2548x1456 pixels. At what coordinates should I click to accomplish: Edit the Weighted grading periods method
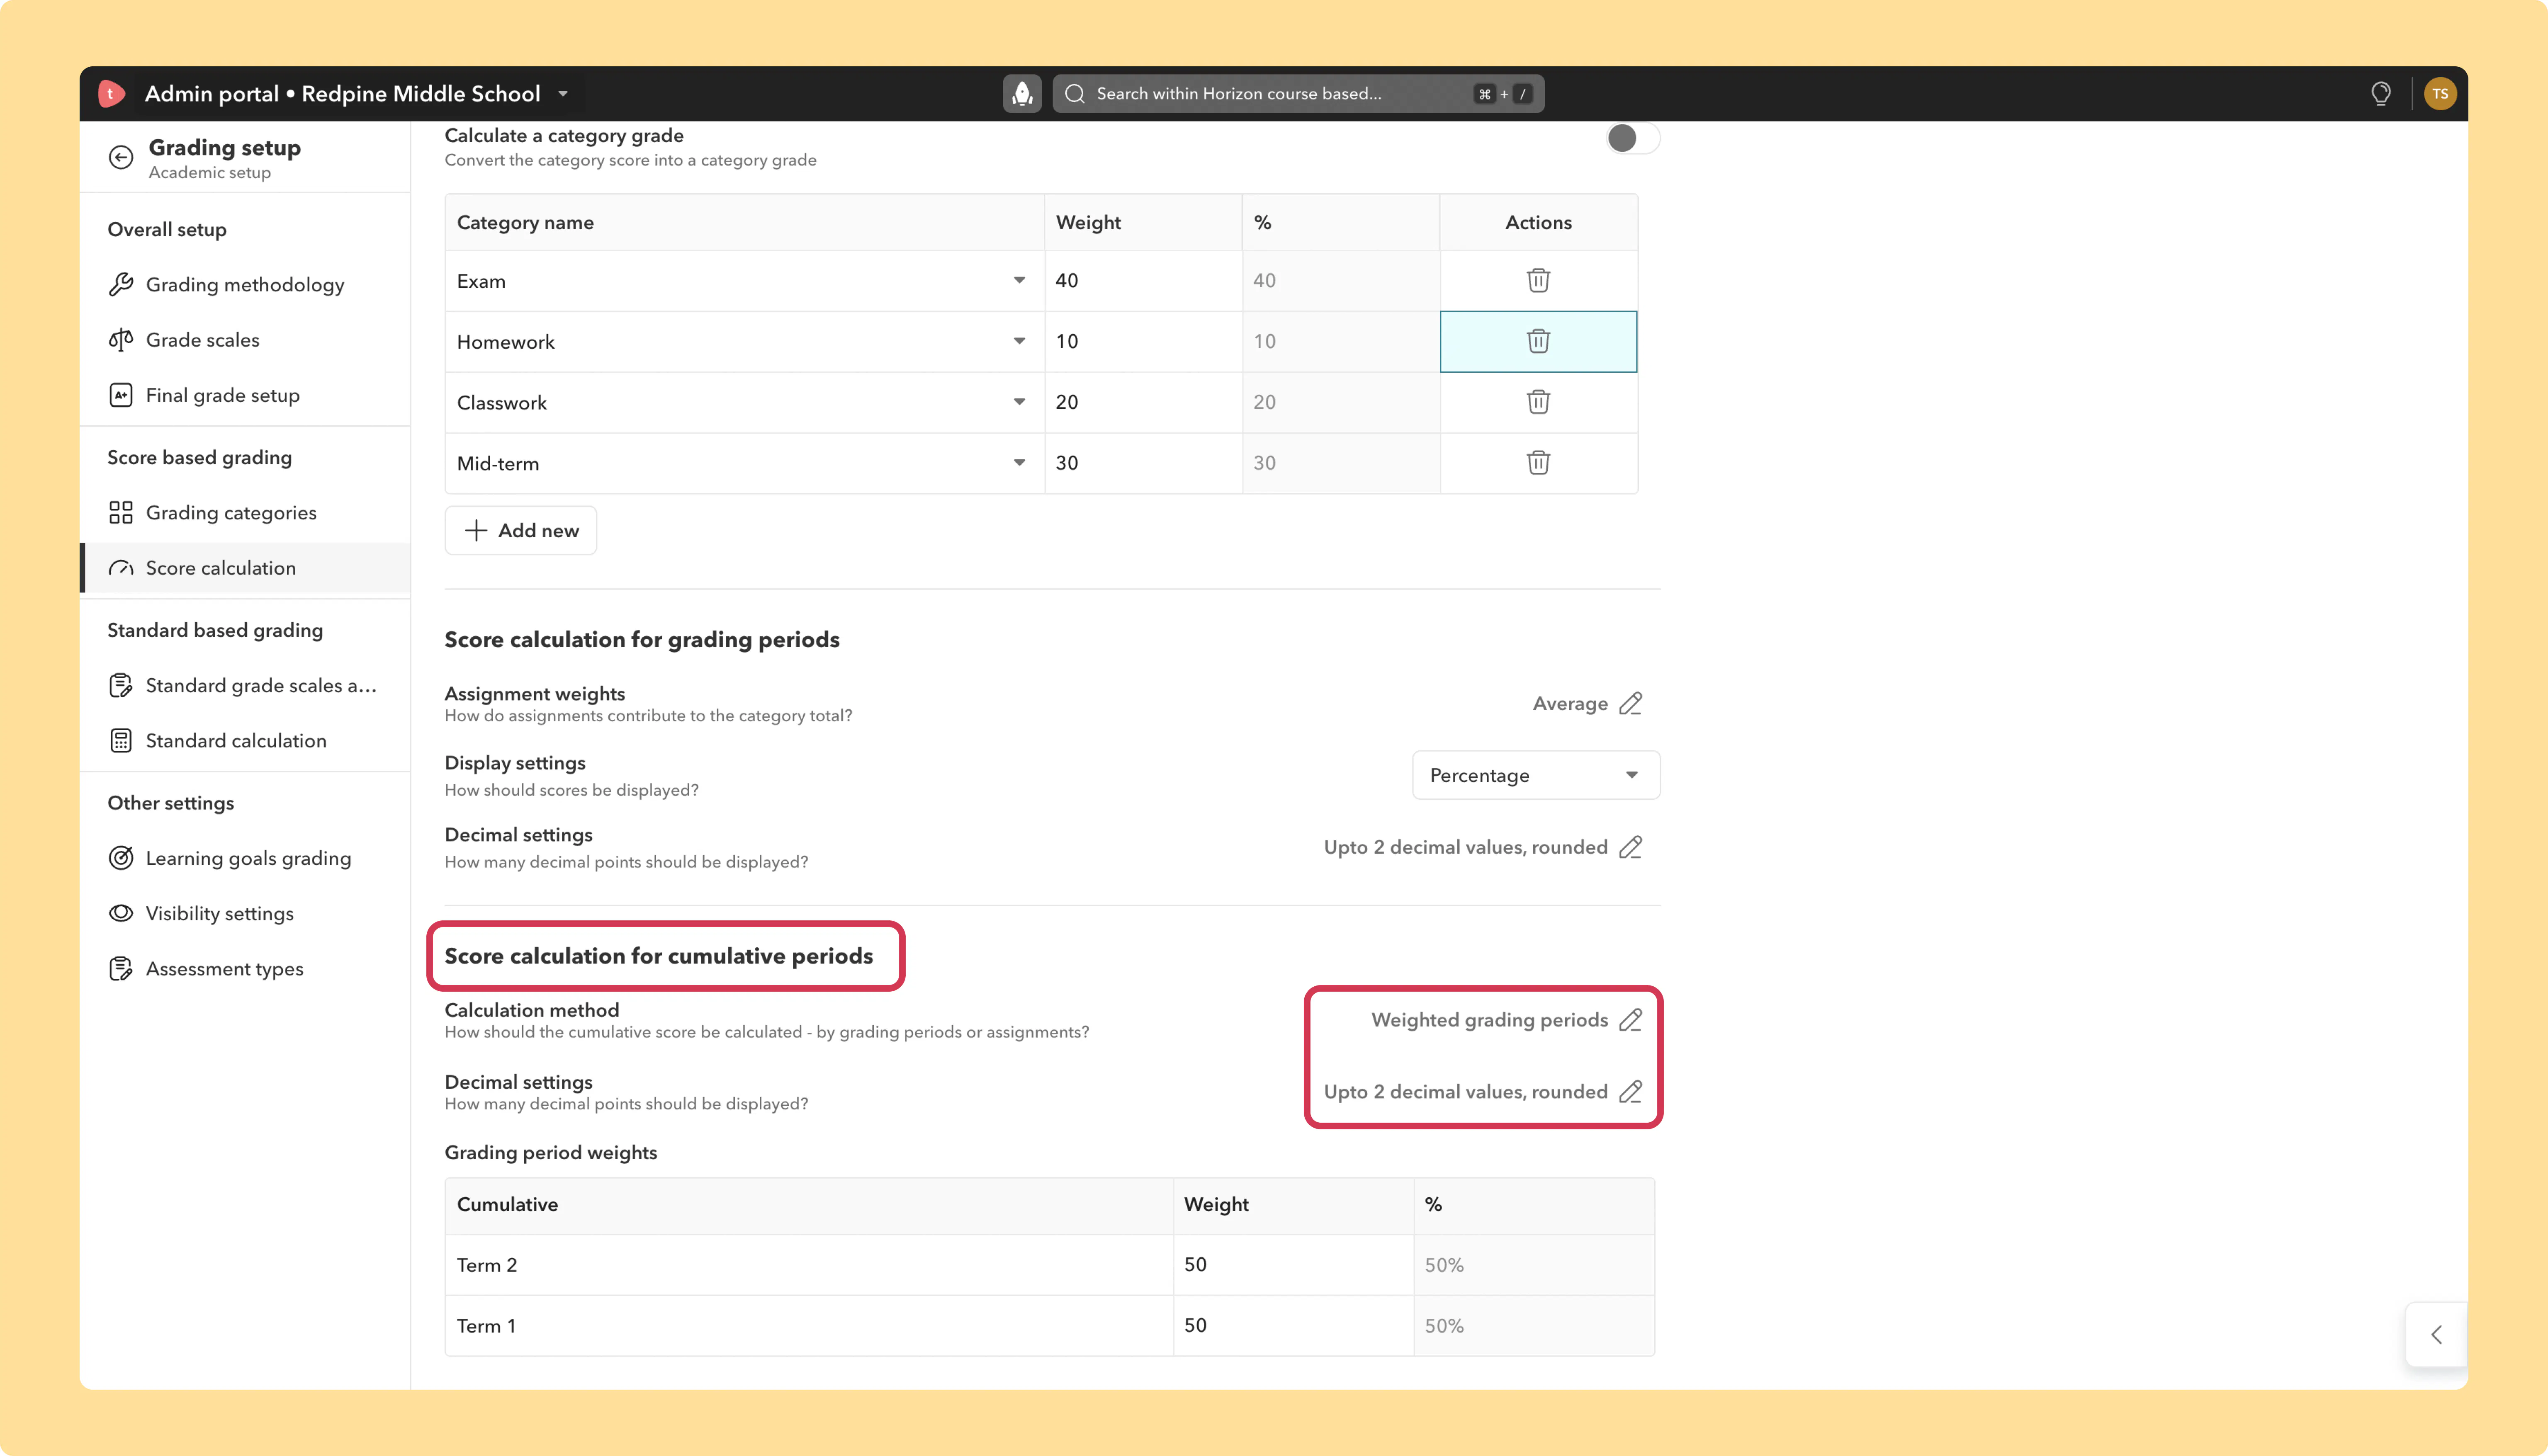pyautogui.click(x=1630, y=1020)
